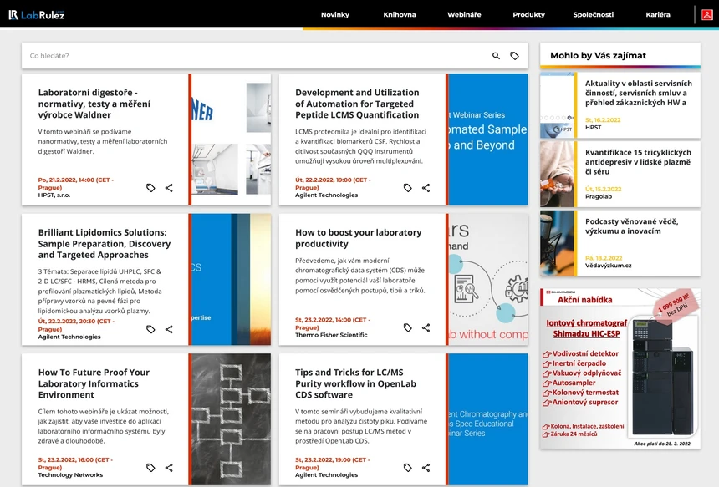The height and width of the screenshot is (487, 719).
Task: Click the pills-in-hand antidepressants thumbnail
Action: coord(557,174)
